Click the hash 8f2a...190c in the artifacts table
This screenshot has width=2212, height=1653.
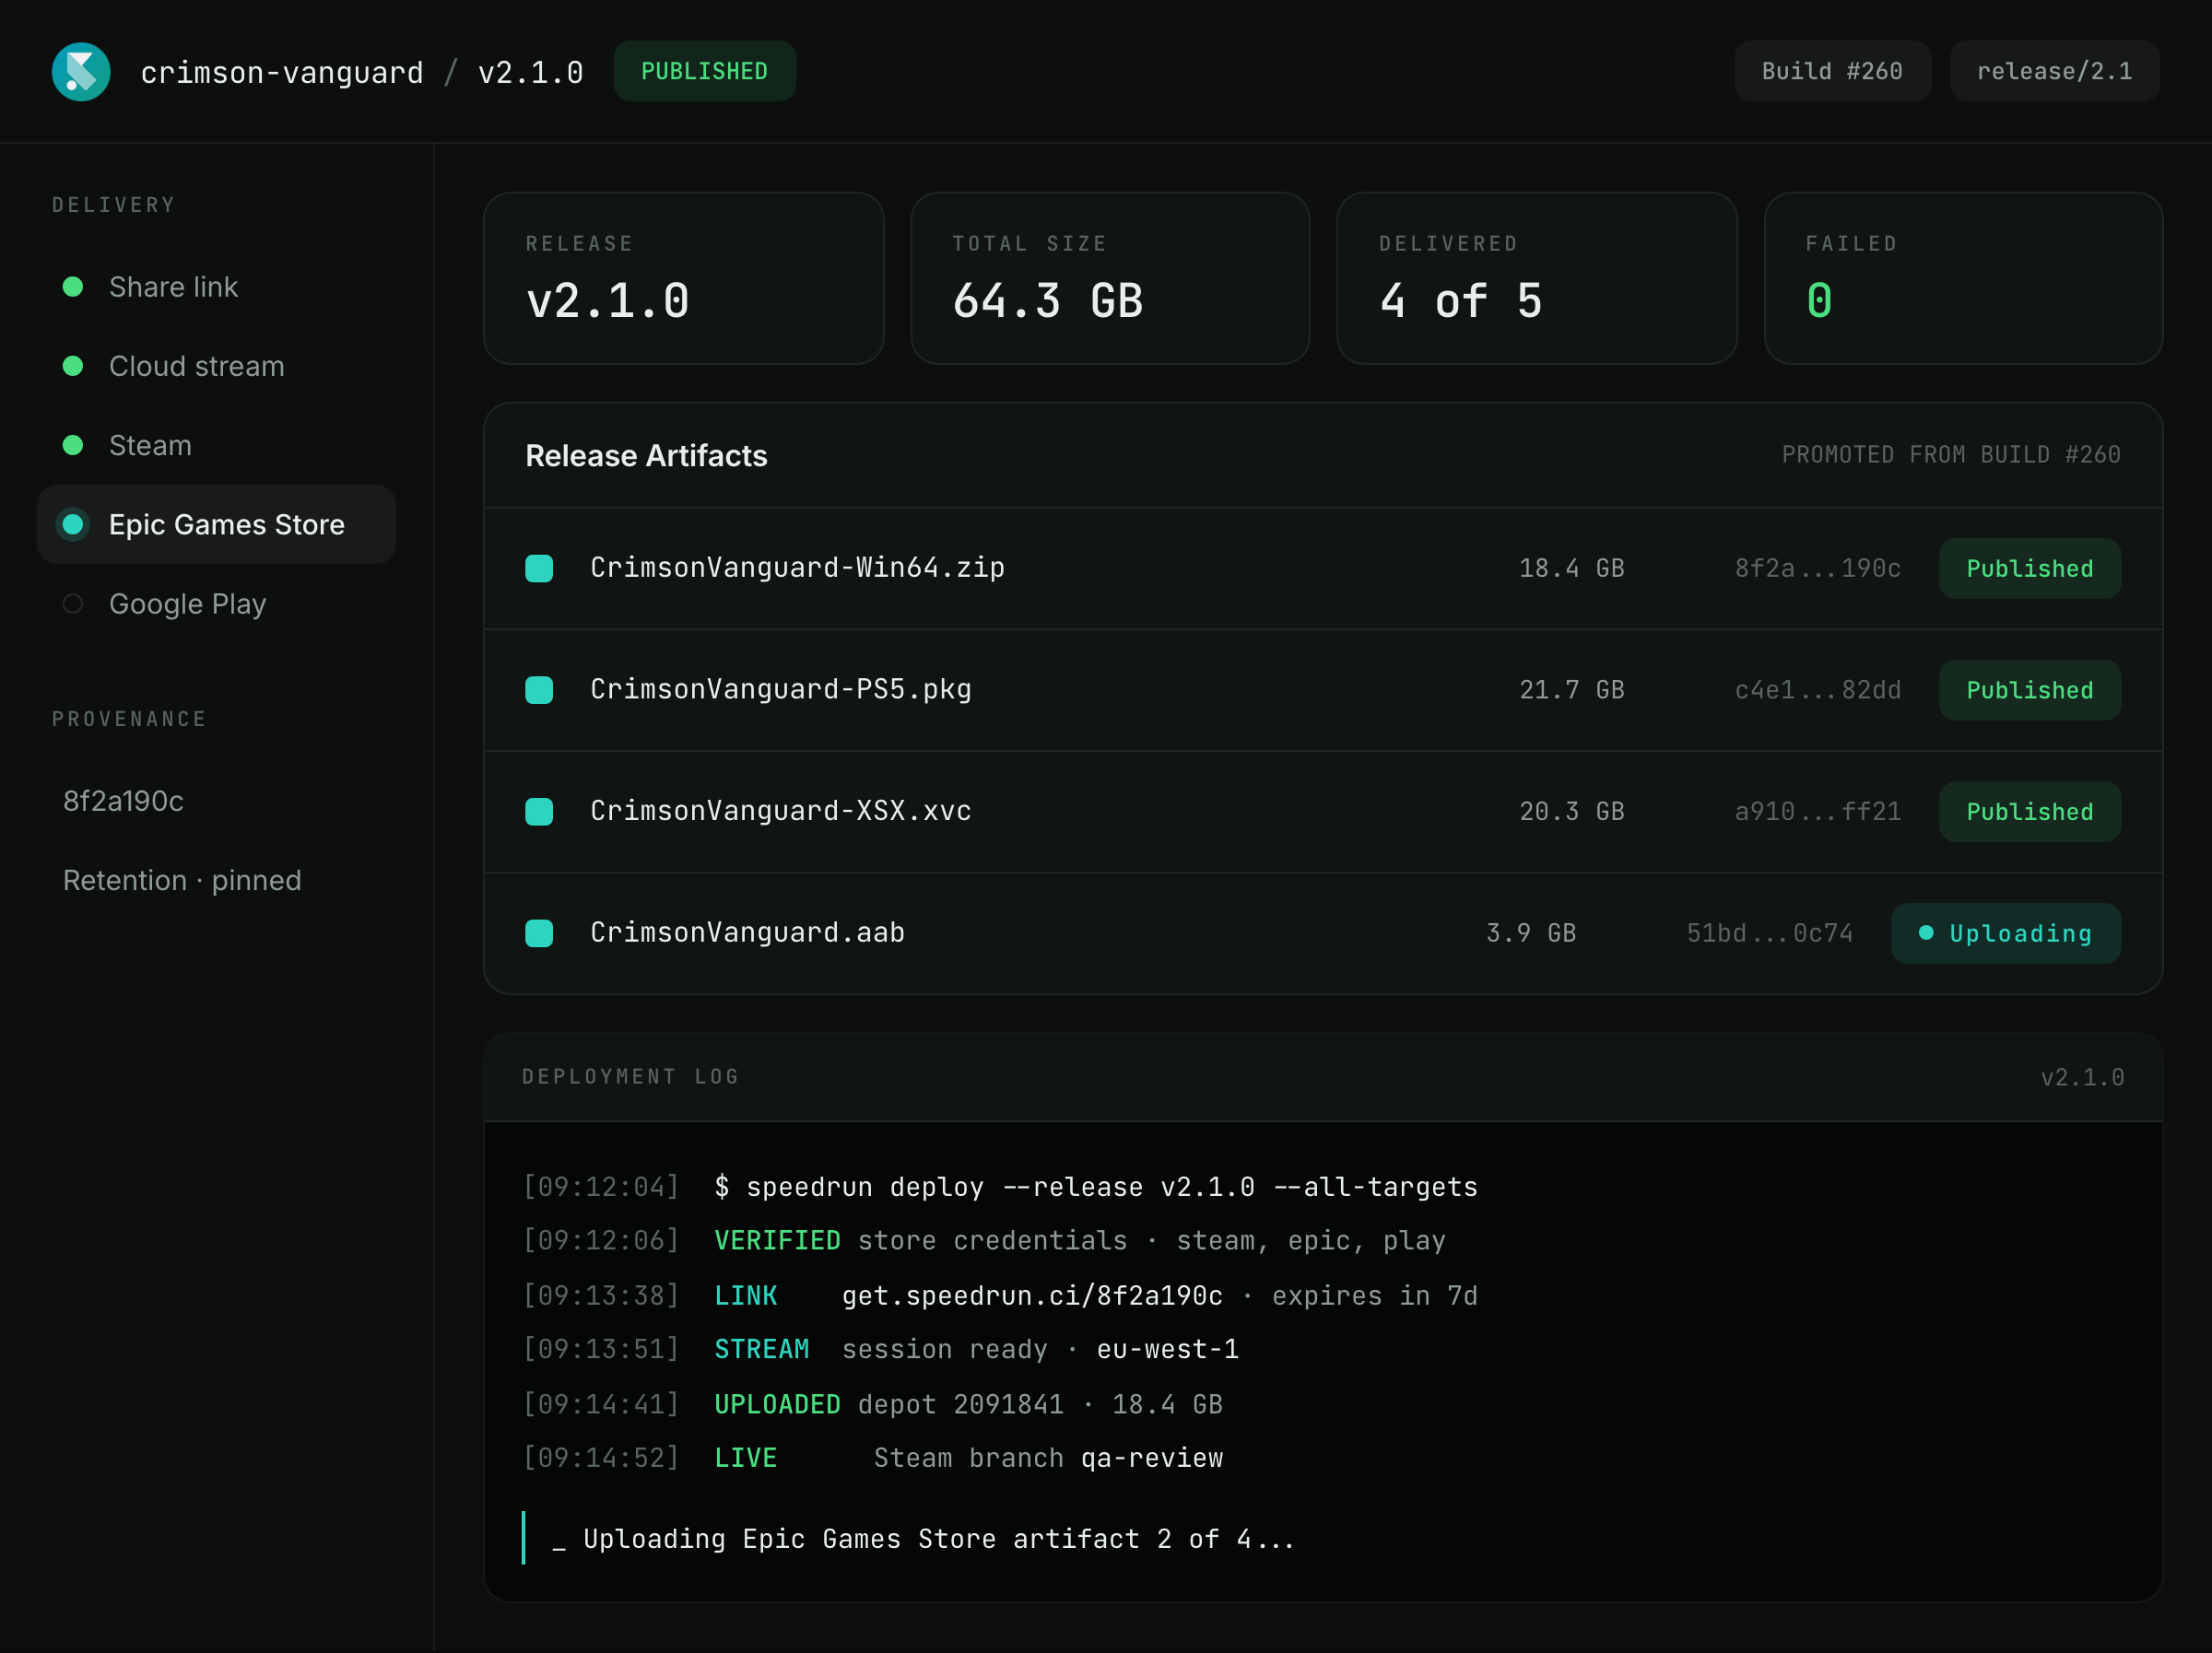point(1818,568)
